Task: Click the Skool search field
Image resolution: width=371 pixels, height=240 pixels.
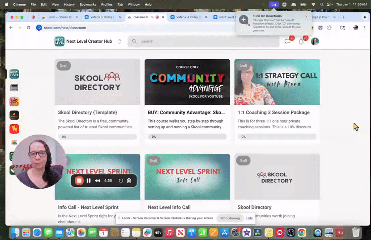Action: coord(204,41)
